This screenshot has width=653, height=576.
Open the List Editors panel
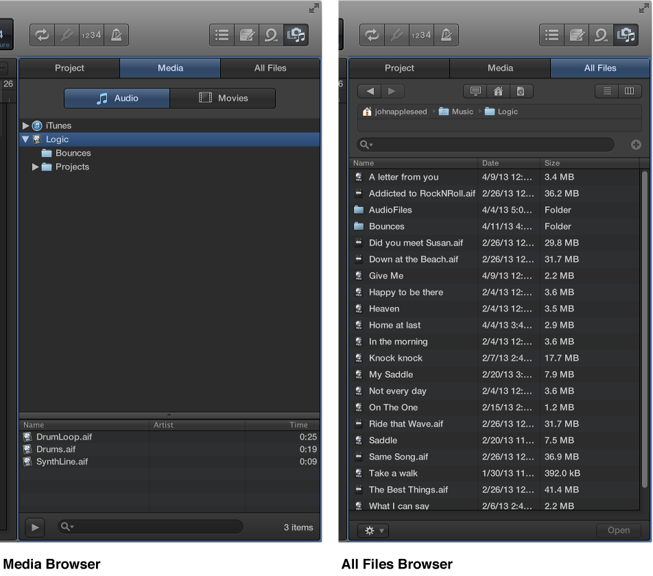(x=222, y=35)
